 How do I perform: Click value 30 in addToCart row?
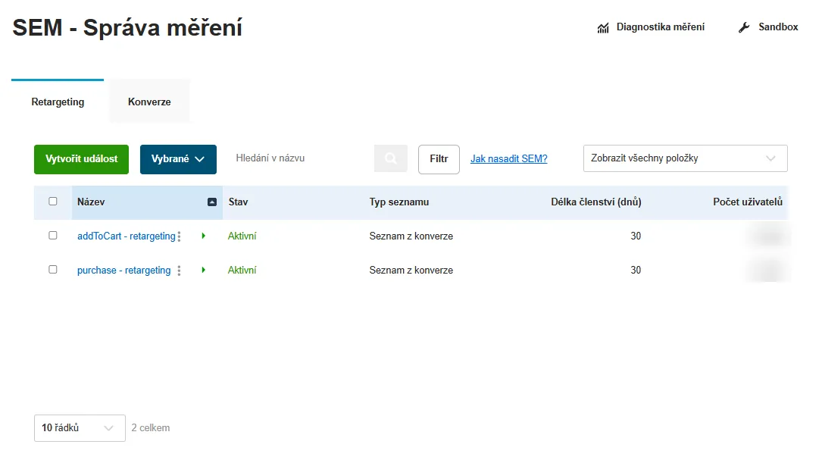(x=636, y=236)
